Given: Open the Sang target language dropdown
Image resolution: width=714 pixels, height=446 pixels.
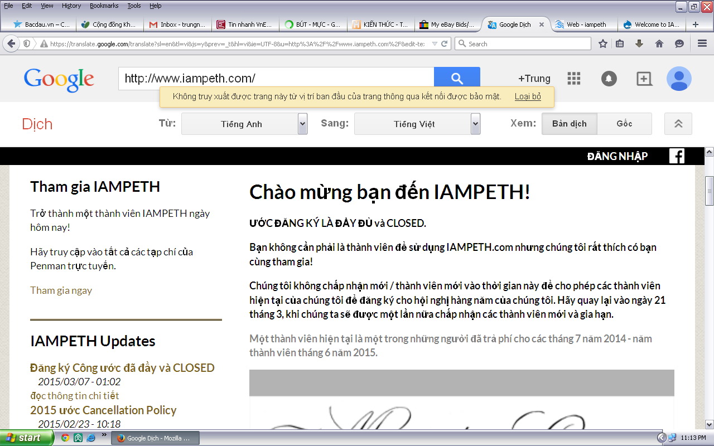Looking at the screenshot, I should coord(417,124).
